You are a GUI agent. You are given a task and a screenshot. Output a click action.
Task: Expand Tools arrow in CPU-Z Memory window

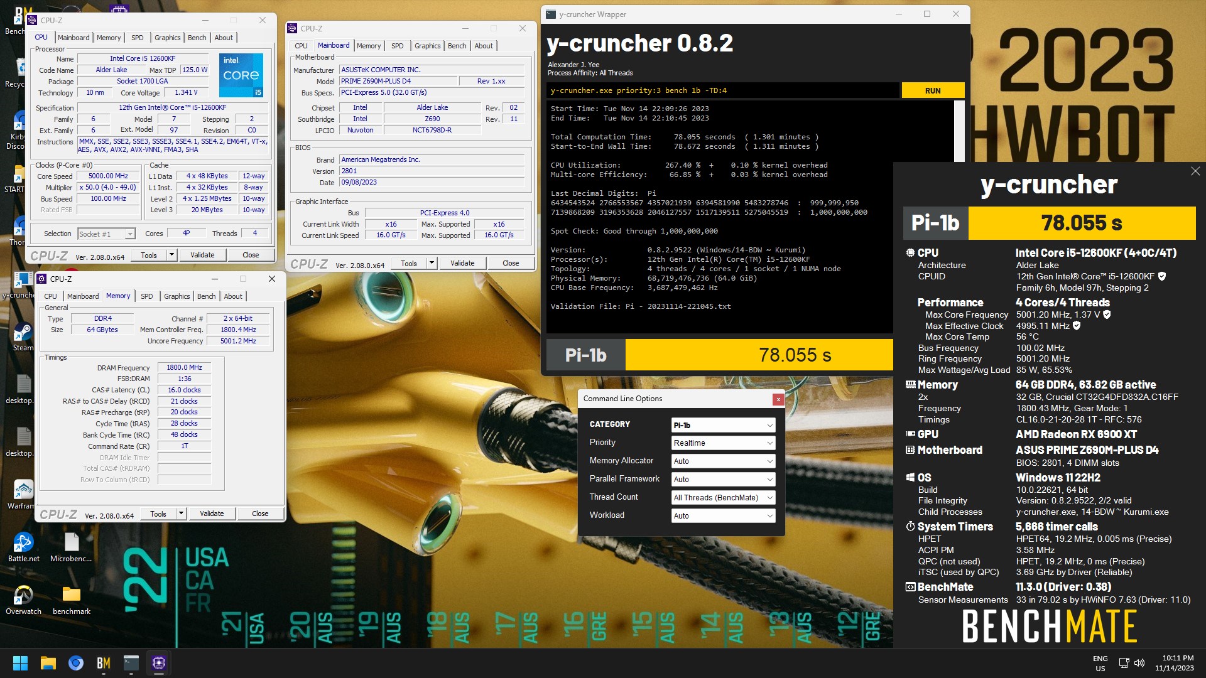point(181,514)
